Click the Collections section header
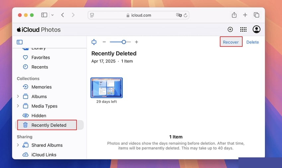This screenshot has width=282, height=168. [28, 78]
